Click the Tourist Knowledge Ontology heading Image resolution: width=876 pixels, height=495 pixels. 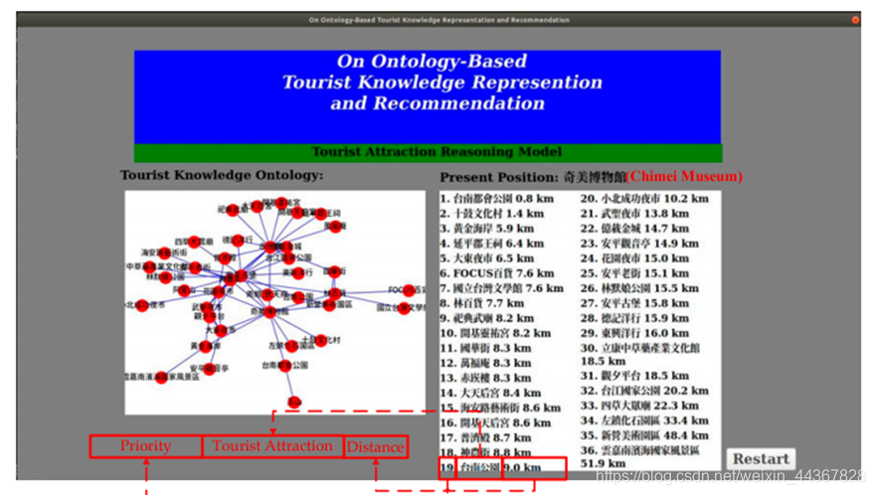(x=222, y=175)
